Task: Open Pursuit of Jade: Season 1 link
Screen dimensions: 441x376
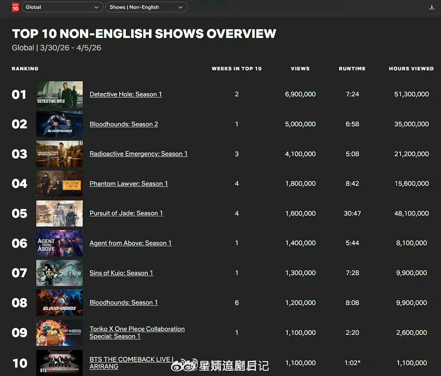Action: coord(126,213)
